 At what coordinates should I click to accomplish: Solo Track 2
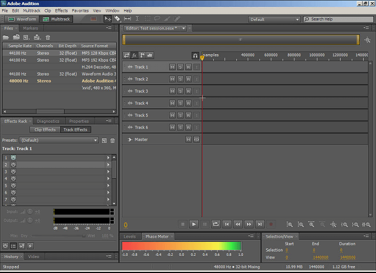[180, 79]
